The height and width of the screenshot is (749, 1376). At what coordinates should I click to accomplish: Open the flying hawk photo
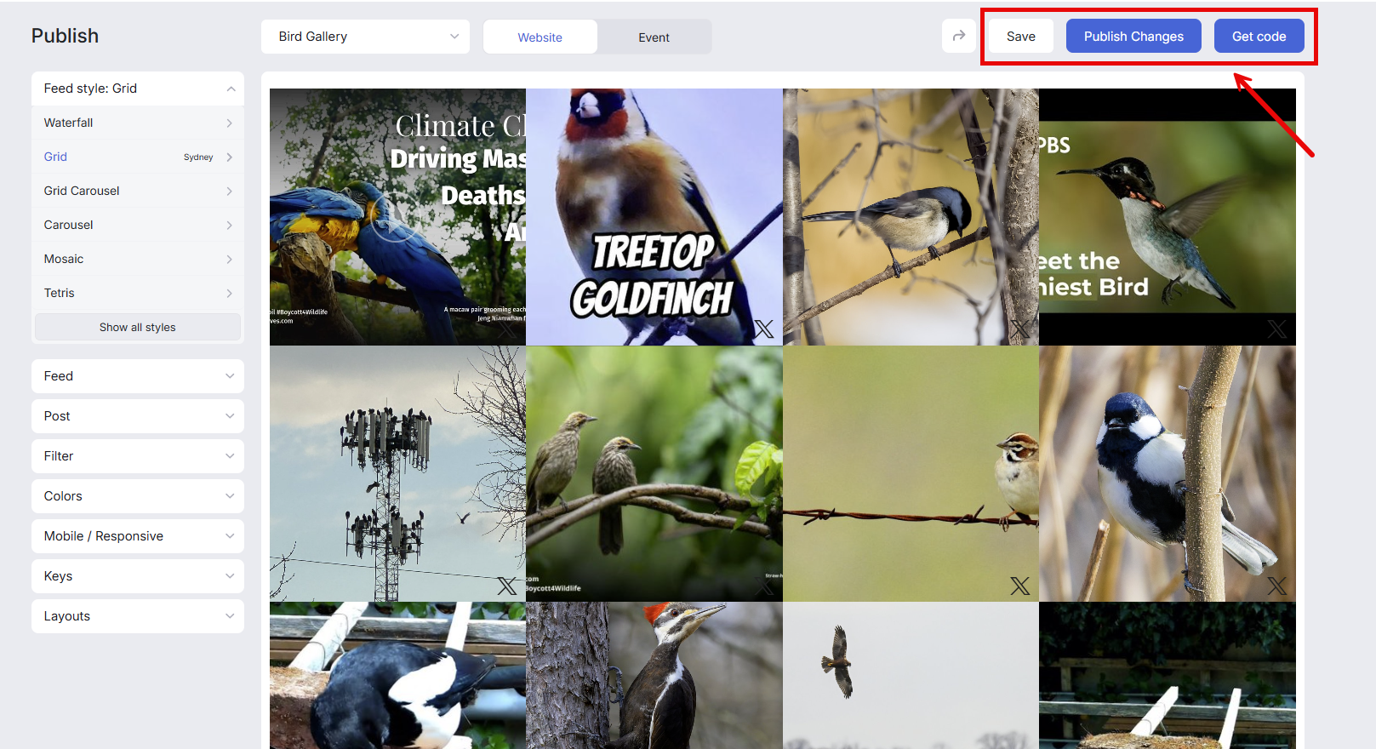pos(911,676)
